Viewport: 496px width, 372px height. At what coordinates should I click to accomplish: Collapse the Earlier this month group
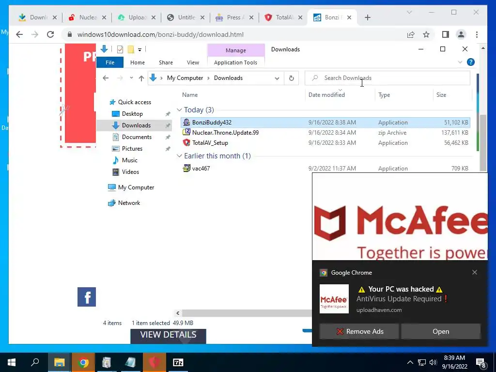click(x=179, y=156)
